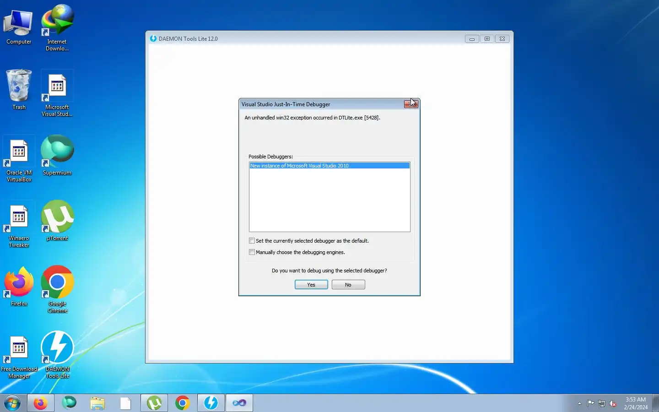Select the Firefox desktop shortcut
This screenshot has height=412, width=659.
click(19, 287)
